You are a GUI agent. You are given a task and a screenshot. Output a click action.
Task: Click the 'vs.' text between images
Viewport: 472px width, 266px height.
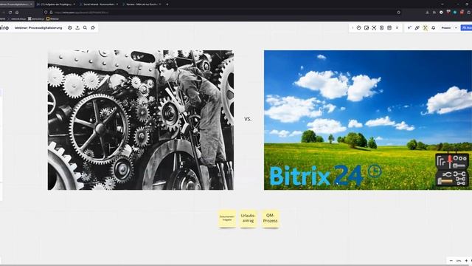(x=248, y=119)
